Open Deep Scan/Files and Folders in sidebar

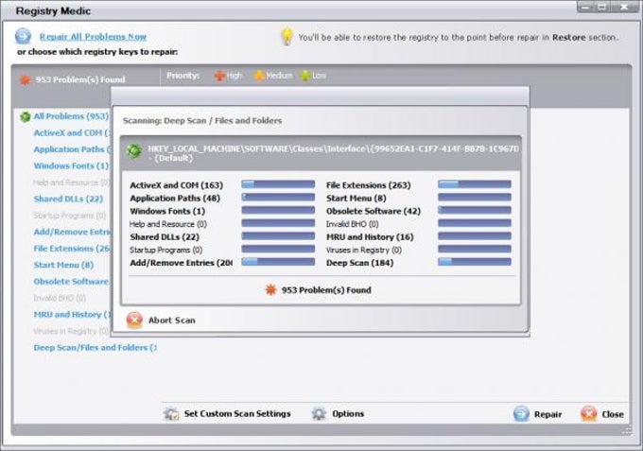96,348
